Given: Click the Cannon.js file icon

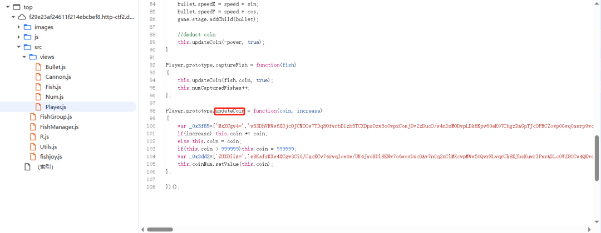Looking at the screenshot, I should (x=38, y=77).
